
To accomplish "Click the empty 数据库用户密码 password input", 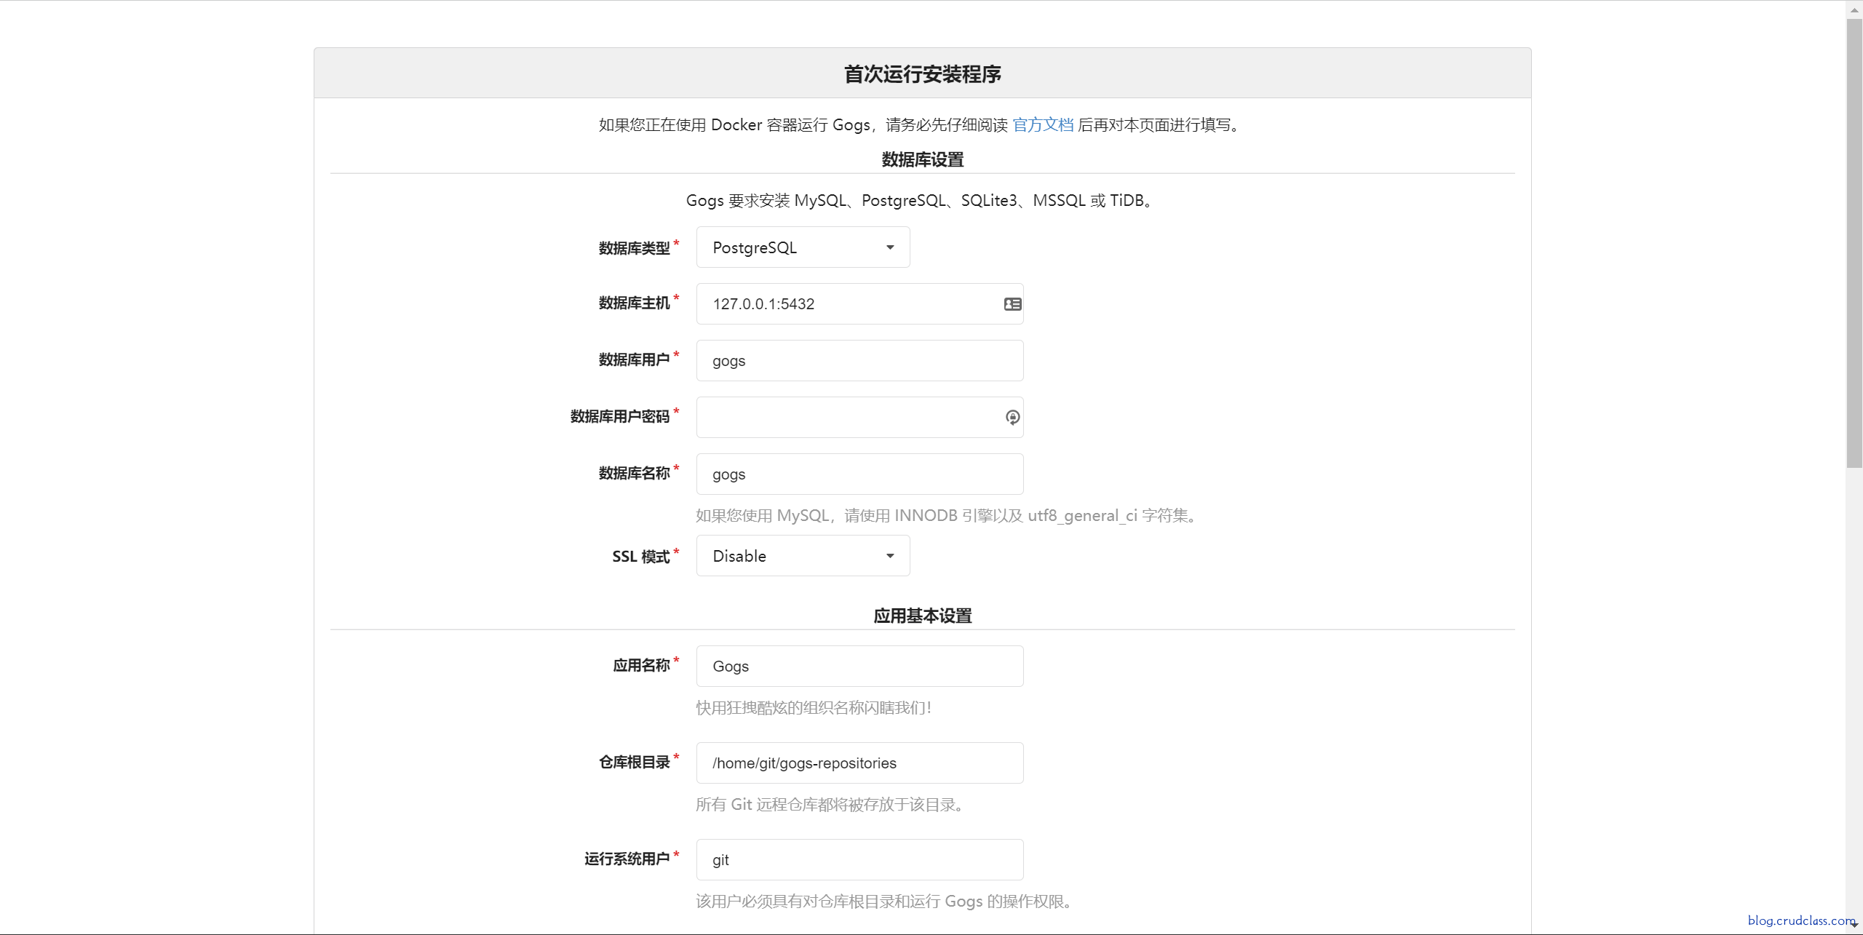I will [837, 417].
